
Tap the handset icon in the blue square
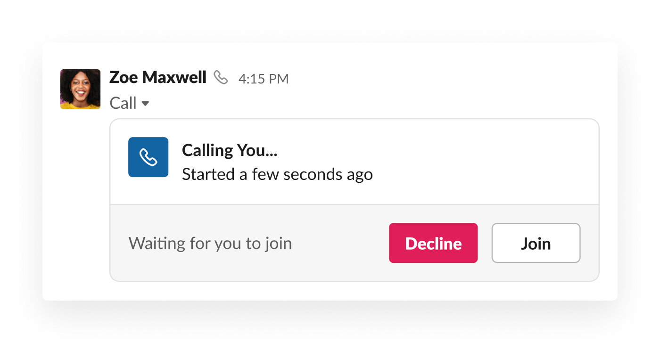tap(148, 157)
